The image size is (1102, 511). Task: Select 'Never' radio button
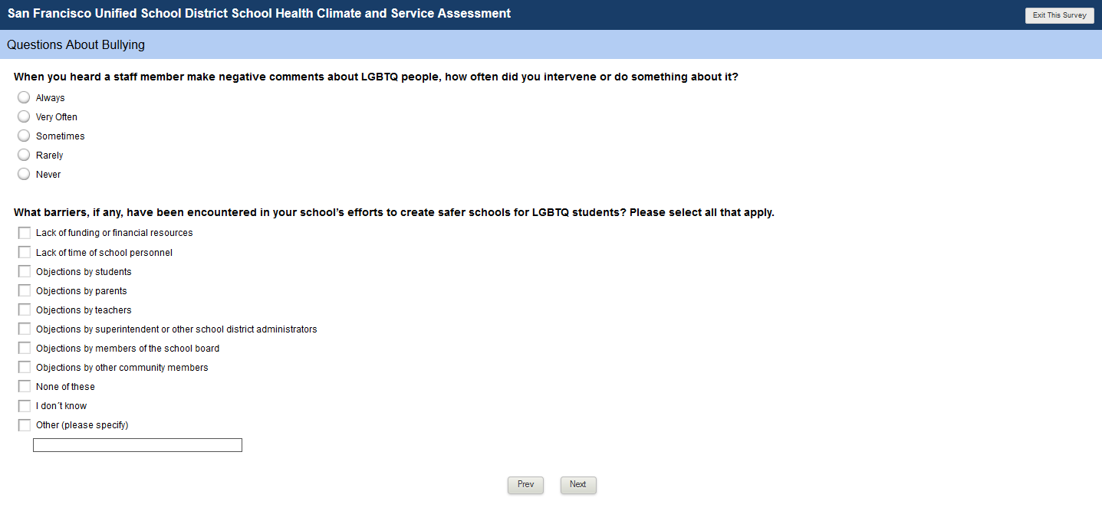tap(24, 174)
